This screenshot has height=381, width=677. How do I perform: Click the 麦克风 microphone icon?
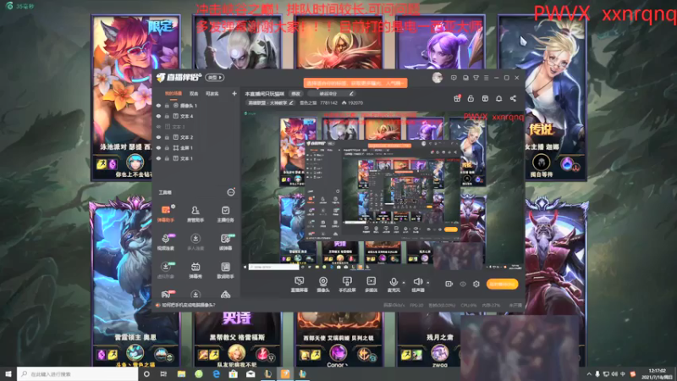pos(393,284)
